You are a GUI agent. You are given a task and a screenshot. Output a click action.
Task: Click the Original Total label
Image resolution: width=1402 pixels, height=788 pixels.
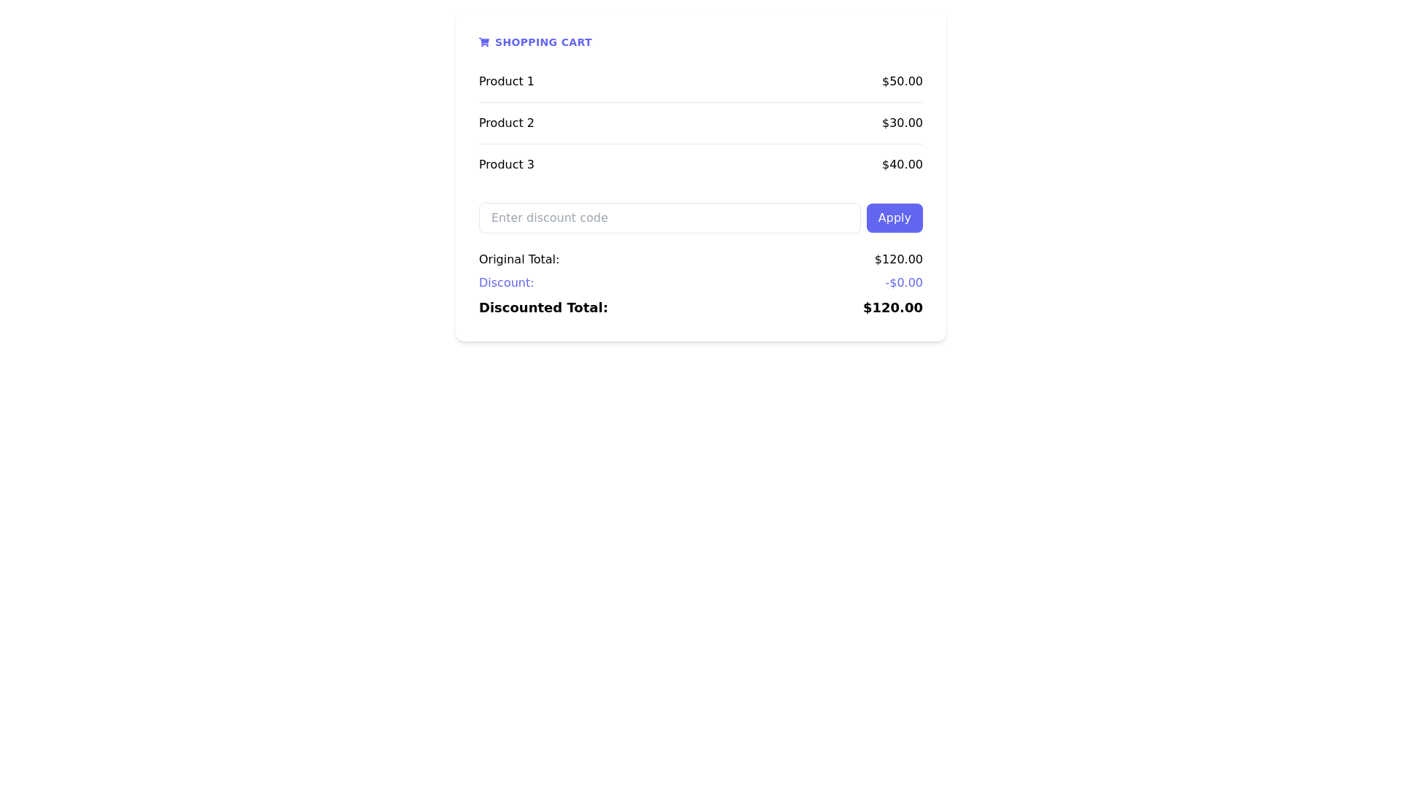click(518, 259)
